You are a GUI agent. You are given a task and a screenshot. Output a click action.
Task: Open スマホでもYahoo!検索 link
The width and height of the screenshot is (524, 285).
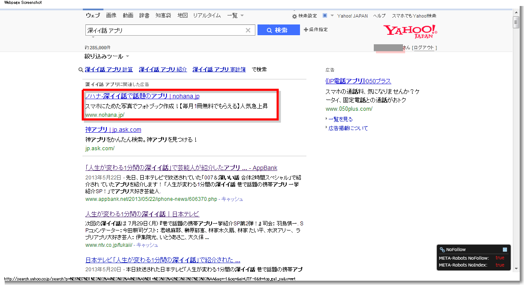(x=414, y=16)
